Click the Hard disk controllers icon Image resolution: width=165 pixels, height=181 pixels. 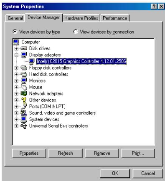24,74
